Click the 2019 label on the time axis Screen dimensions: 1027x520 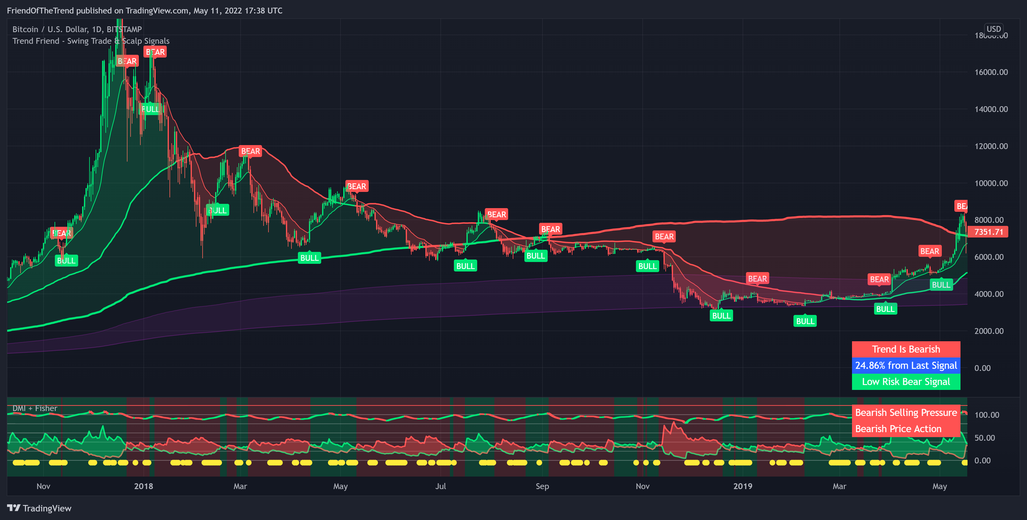743,486
